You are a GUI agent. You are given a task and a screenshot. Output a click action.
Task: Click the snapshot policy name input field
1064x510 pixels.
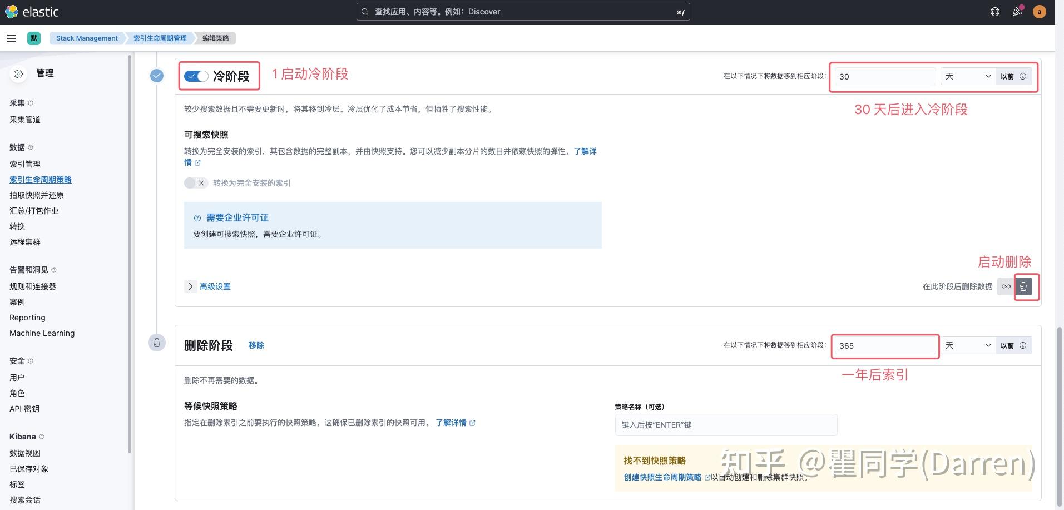click(725, 424)
